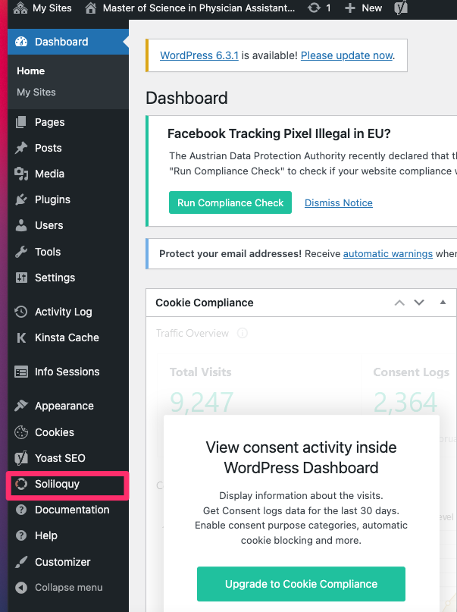Screen dimensions: 457x612
Task: Collapse the admin sidebar menu
Action: (x=68, y=588)
